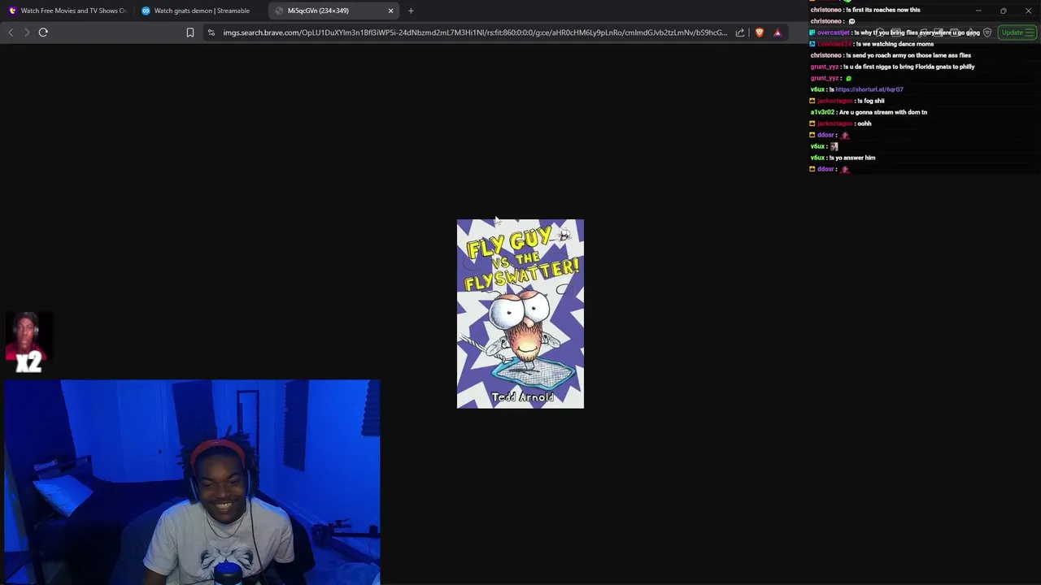The width and height of the screenshot is (1041, 585).
Task: Open a new browser tab
Action: click(x=411, y=11)
